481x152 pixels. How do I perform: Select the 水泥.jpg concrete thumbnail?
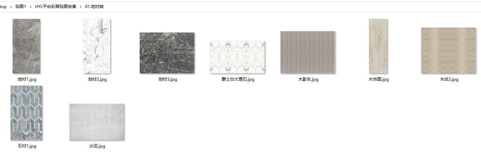point(97,122)
